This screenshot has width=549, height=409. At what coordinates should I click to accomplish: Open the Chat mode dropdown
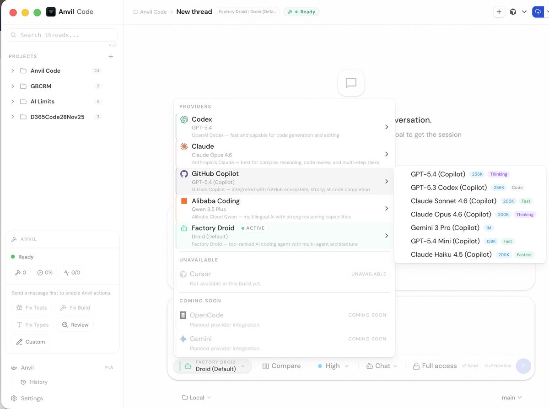382,366
